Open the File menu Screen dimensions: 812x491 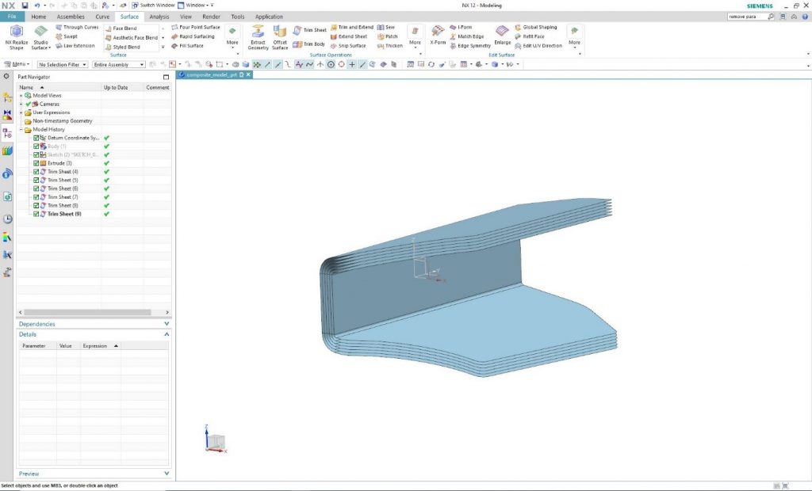coord(12,17)
